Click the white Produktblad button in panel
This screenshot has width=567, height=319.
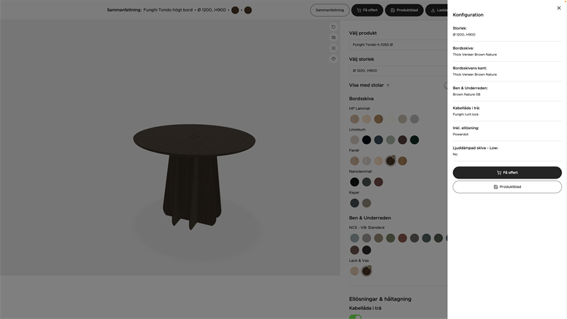click(x=507, y=187)
